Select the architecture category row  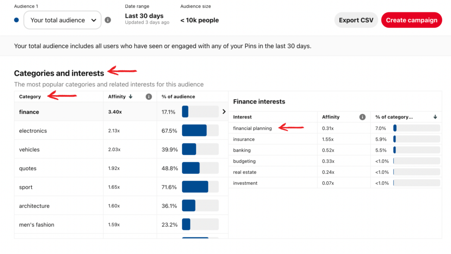pos(34,206)
